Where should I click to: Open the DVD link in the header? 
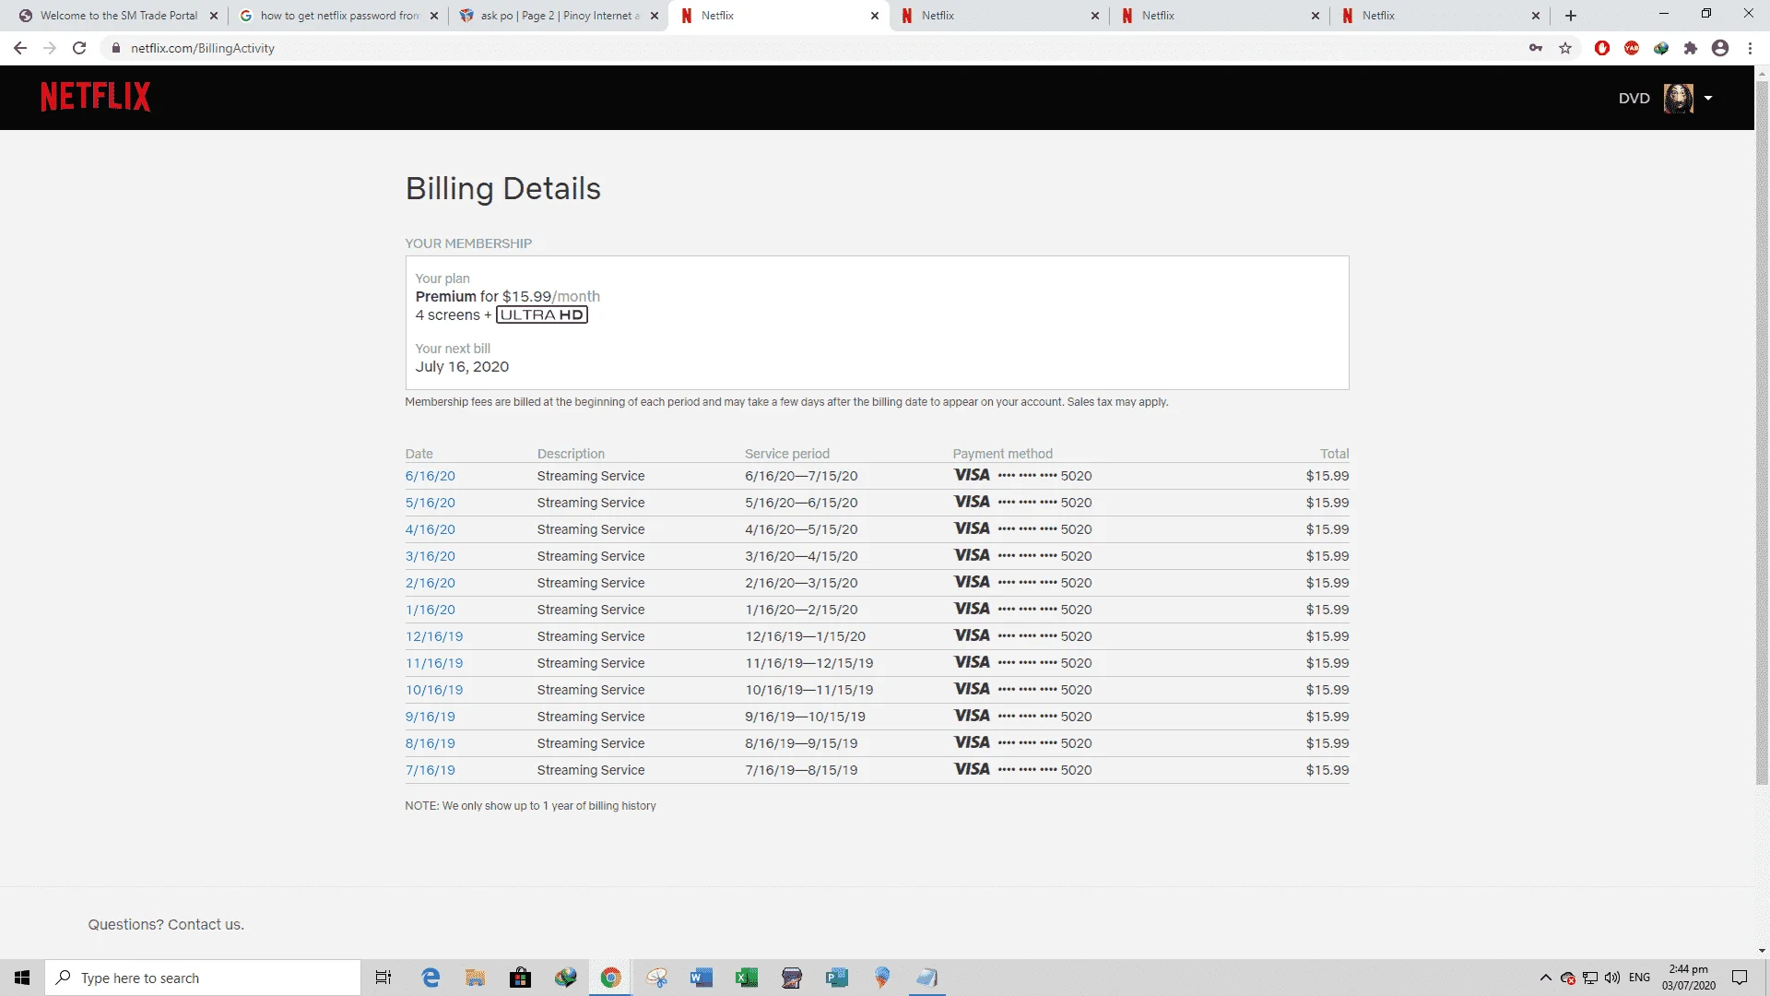[1634, 98]
